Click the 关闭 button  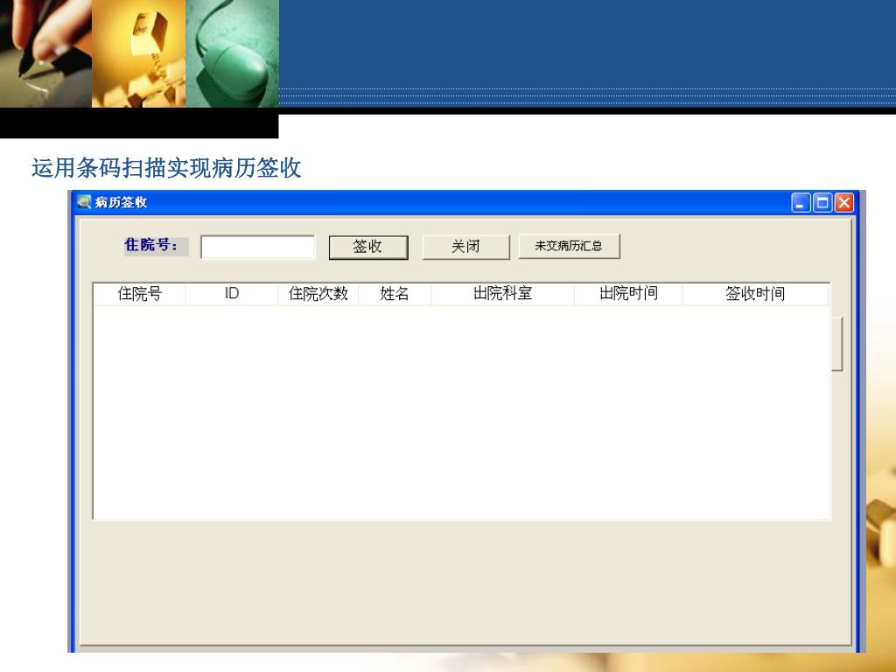(465, 247)
